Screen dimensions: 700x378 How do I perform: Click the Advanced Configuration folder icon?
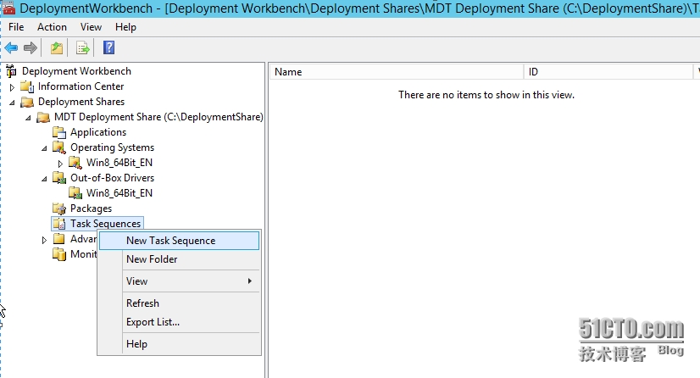59,239
